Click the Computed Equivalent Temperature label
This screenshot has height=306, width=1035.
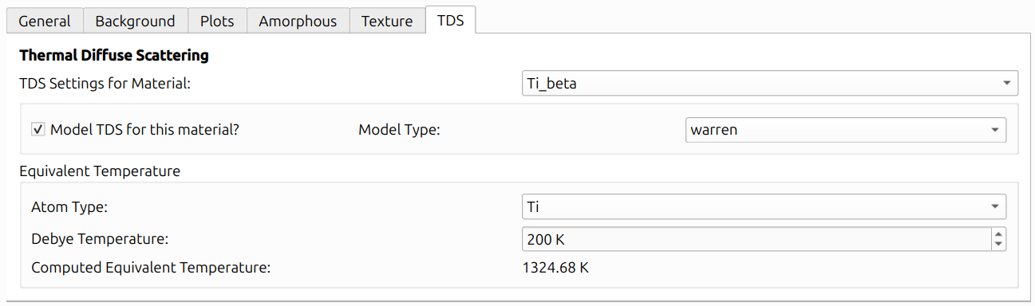click(151, 268)
